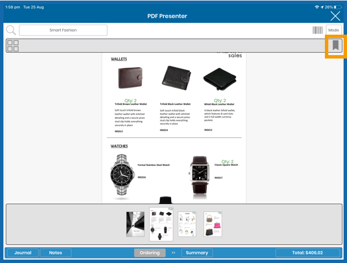This screenshot has width=347, height=263.
Task: Open the Total: $406.02 button
Action: (307, 253)
